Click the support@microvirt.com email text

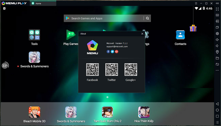coord(117,46)
